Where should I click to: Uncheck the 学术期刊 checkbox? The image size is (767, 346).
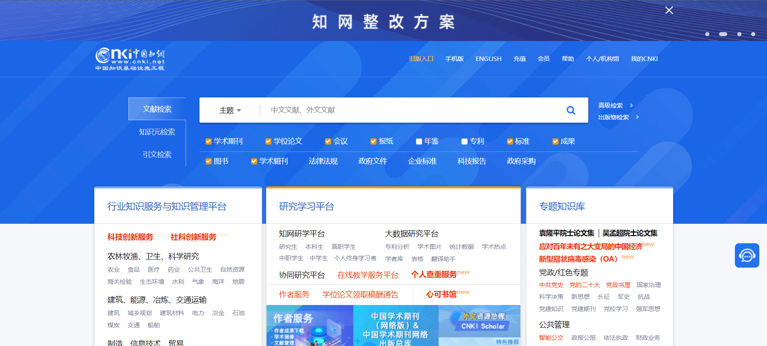pos(208,141)
